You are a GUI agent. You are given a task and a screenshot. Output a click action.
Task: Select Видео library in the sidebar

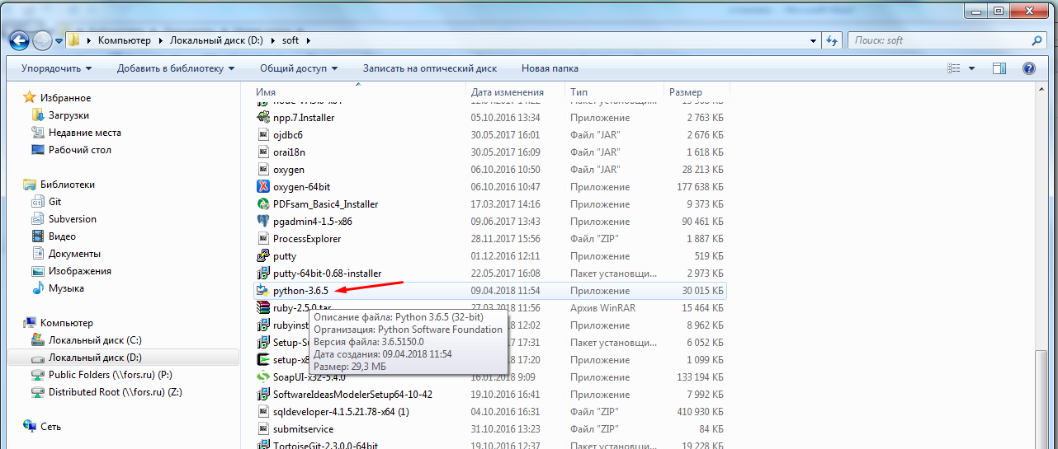(x=62, y=236)
